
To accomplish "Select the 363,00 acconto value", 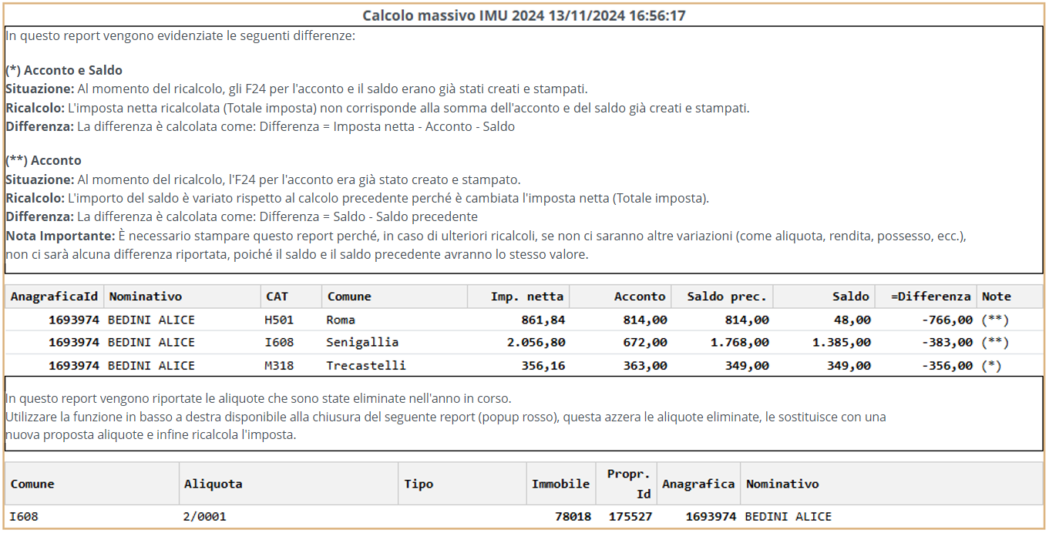I will point(644,366).
